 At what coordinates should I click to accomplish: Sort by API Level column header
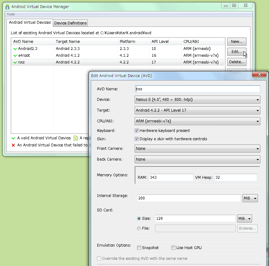tap(166, 42)
